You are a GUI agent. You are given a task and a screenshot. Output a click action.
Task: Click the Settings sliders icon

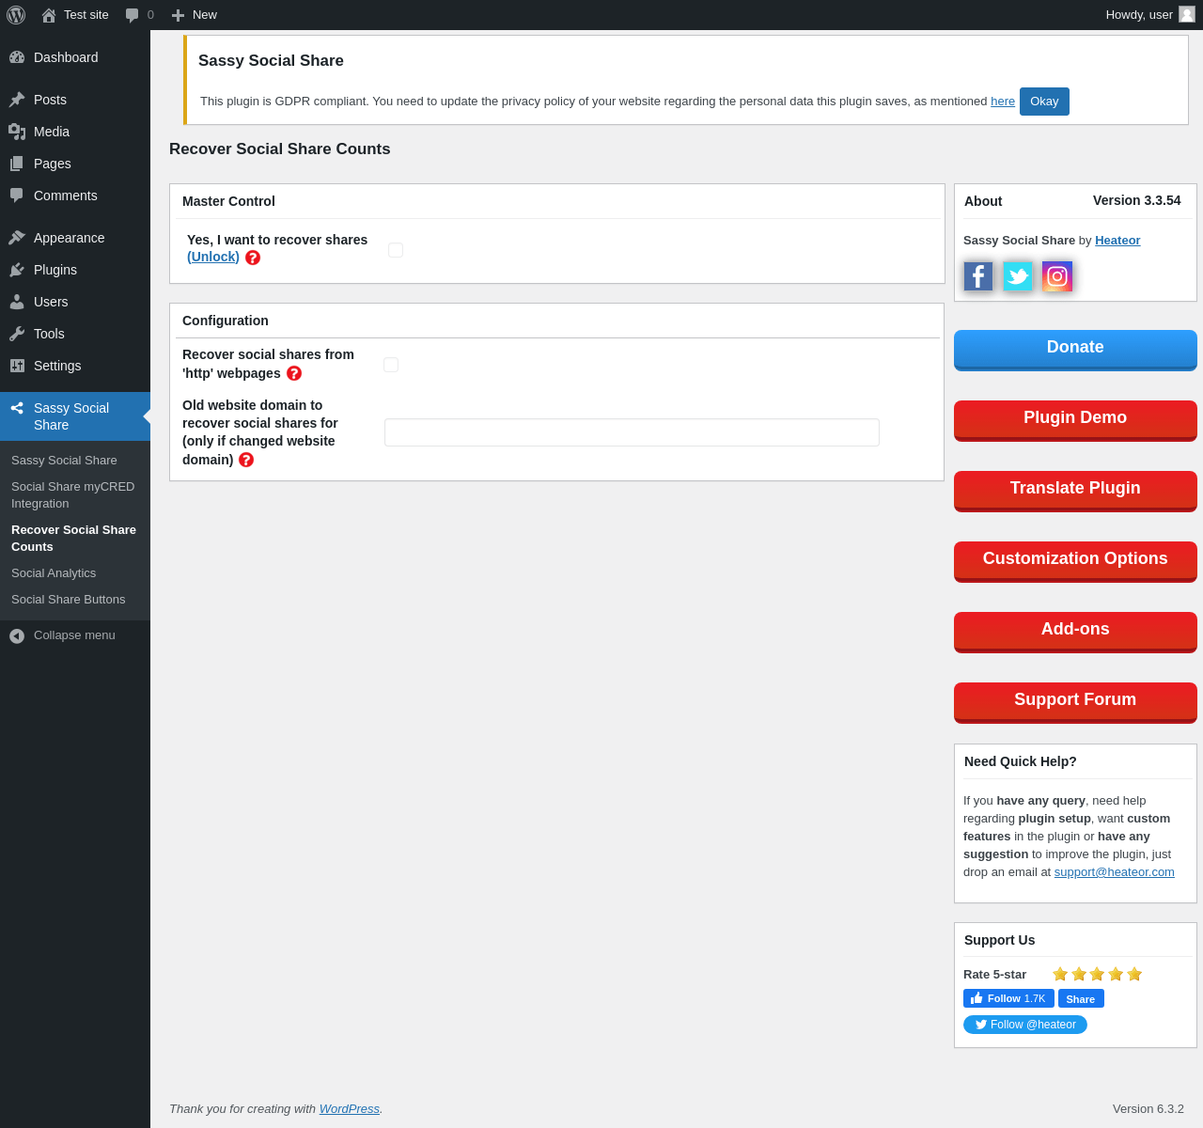tap(17, 366)
